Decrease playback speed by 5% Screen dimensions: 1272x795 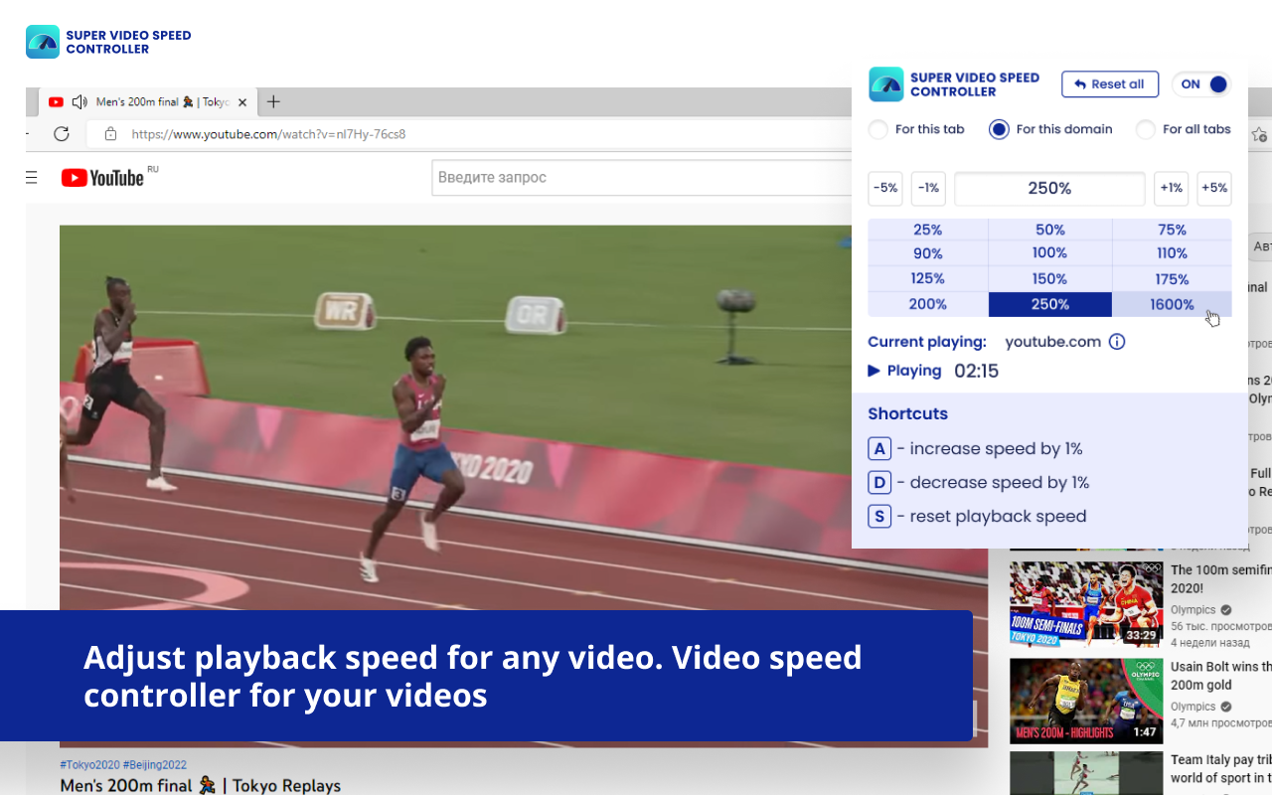click(x=884, y=188)
